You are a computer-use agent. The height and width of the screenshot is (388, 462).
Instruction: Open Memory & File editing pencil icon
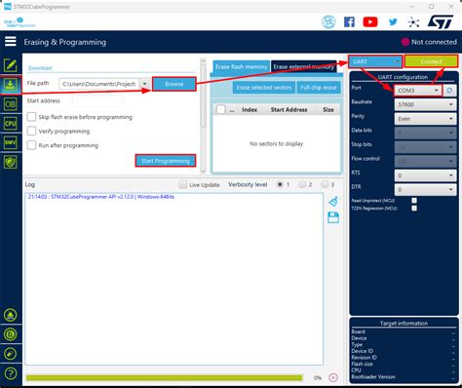tap(11, 65)
